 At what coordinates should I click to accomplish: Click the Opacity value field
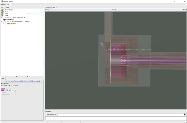coord(14,95)
